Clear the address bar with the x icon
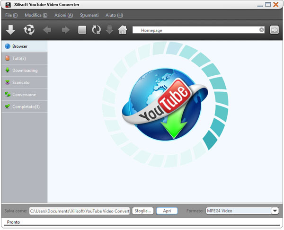The width and height of the screenshot is (284, 230). click(261, 30)
